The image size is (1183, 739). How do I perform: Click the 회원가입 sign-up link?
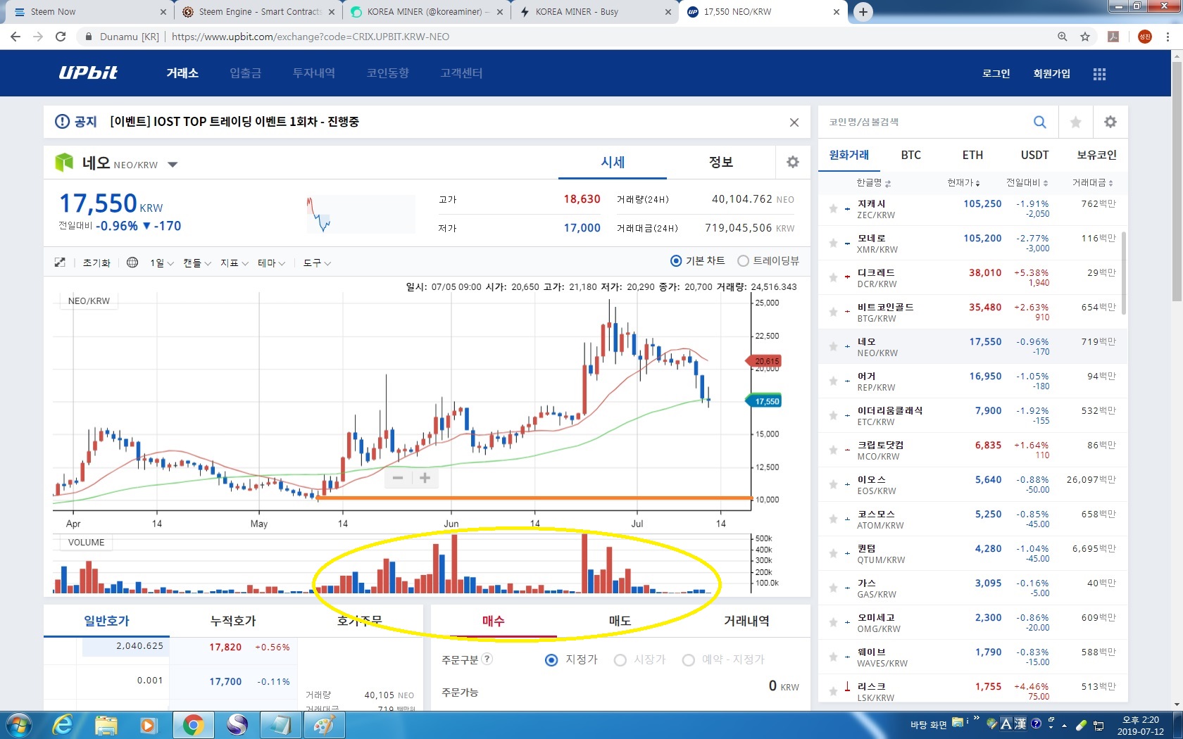click(1051, 74)
